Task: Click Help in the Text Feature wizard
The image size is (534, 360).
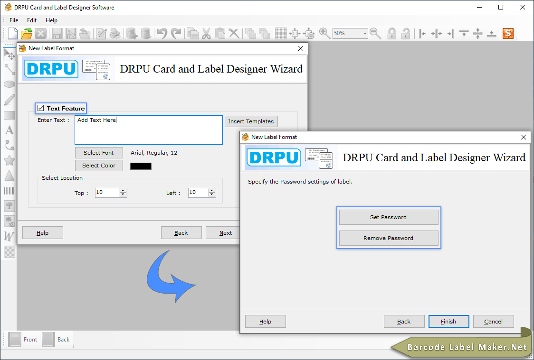Action: tap(43, 233)
